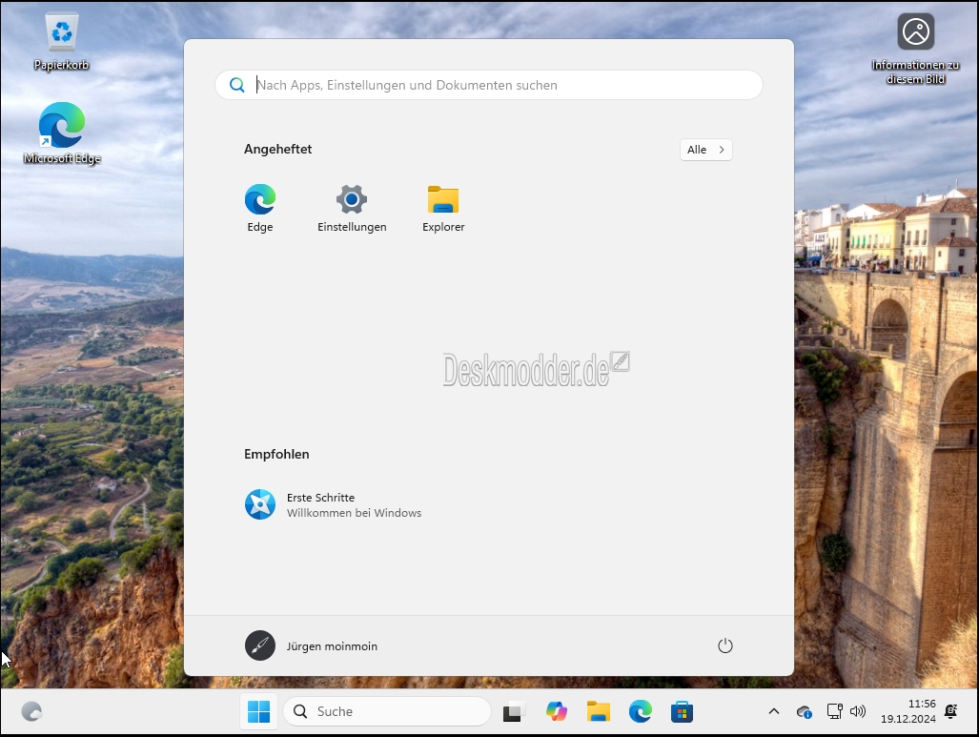Open the clock showing 11:56

(x=908, y=711)
